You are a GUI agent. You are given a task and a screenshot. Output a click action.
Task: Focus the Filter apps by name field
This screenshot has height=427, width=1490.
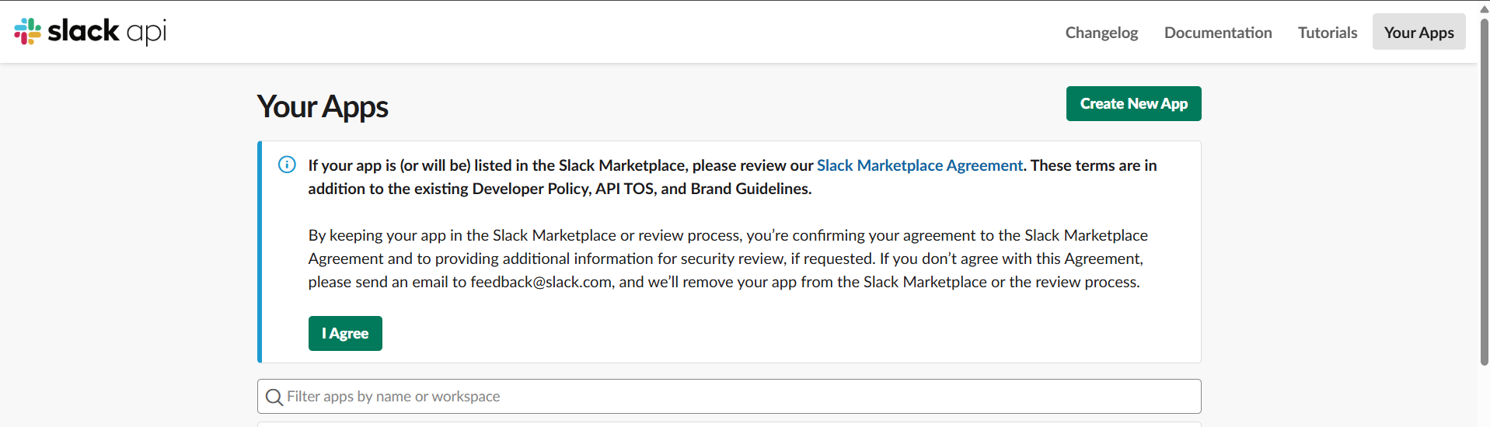[x=729, y=397]
